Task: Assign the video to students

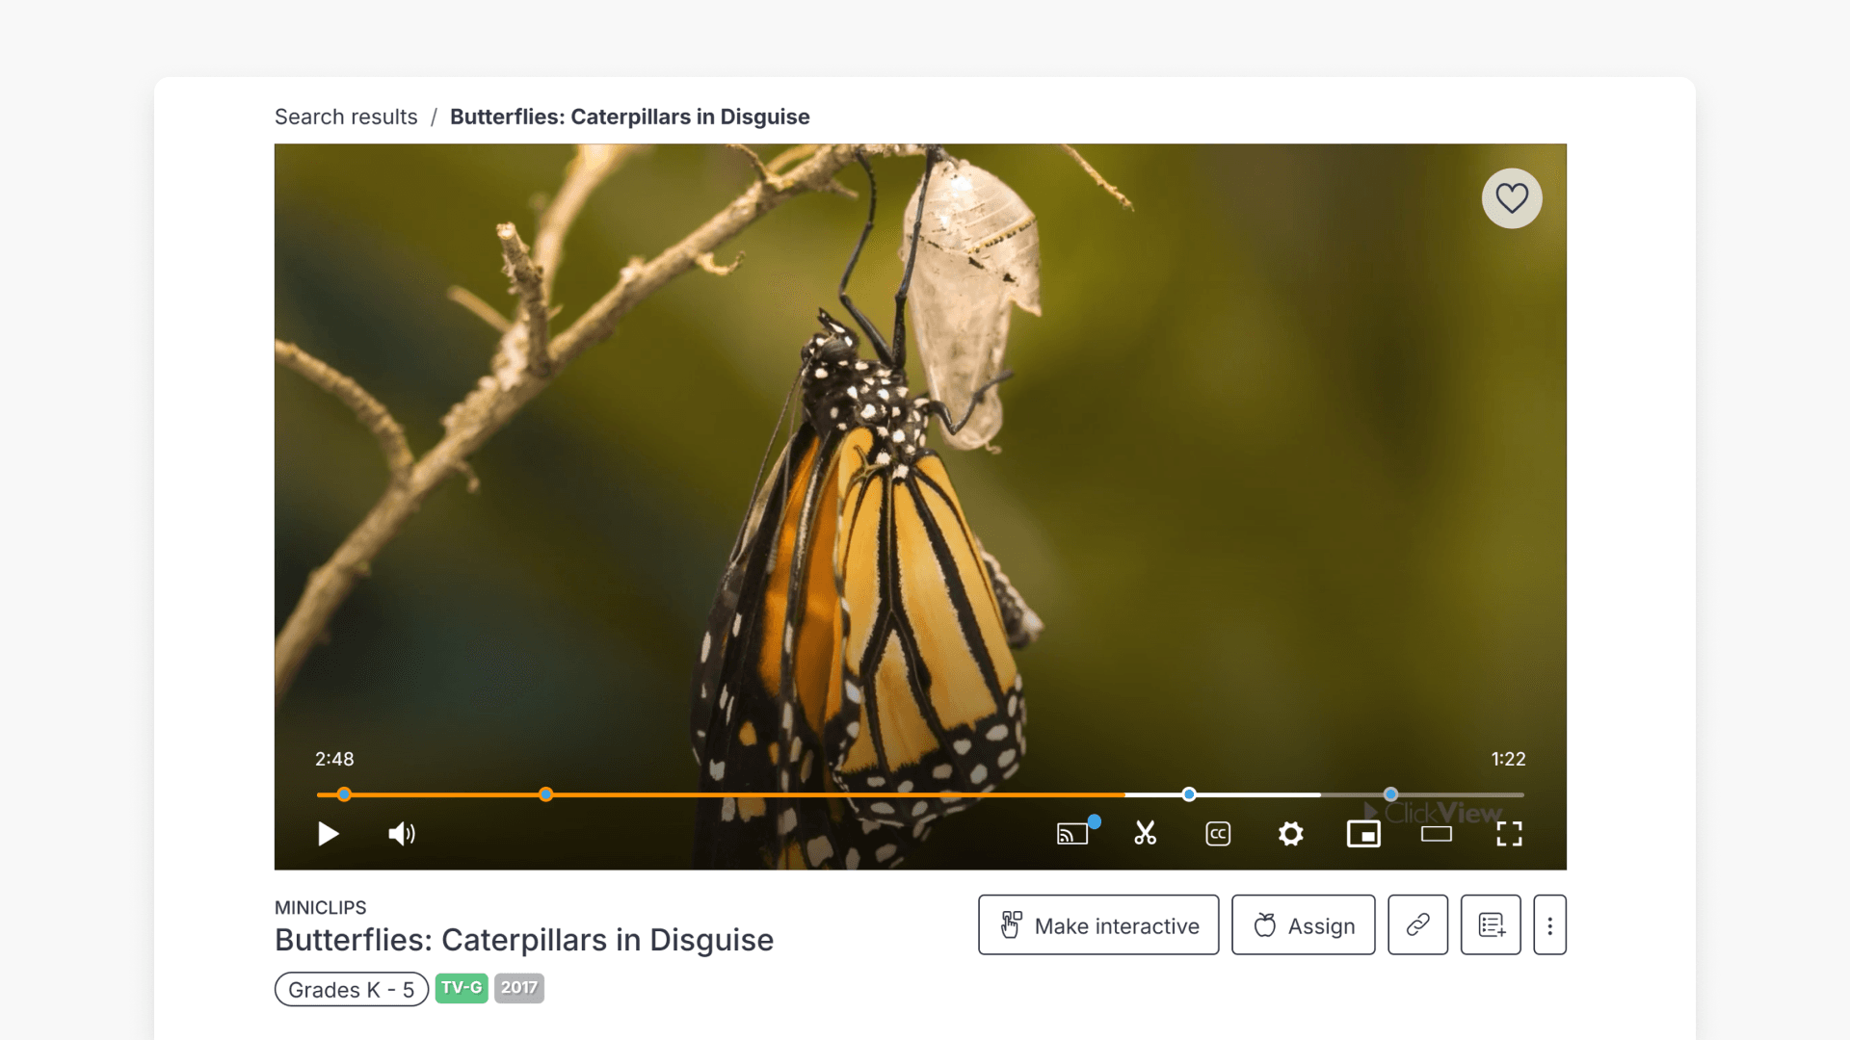Action: (x=1303, y=925)
